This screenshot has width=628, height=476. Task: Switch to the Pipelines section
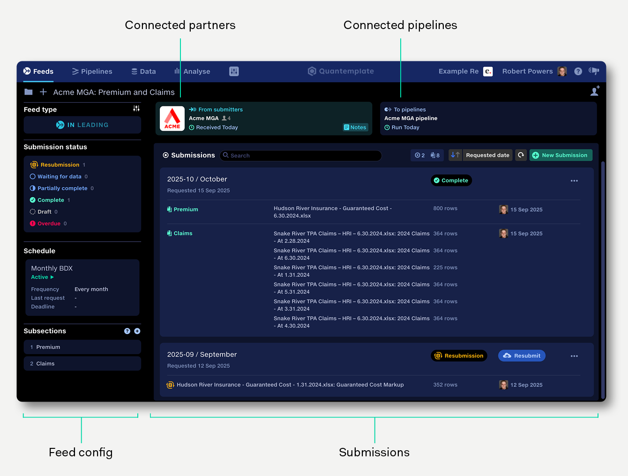point(92,71)
